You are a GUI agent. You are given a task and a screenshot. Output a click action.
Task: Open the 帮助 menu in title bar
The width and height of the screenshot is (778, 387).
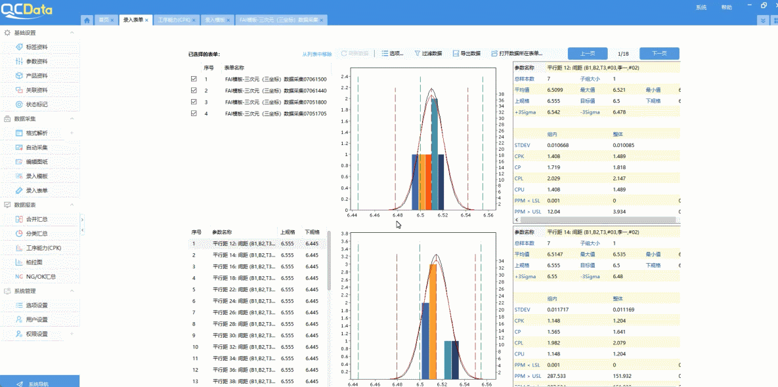pos(726,7)
